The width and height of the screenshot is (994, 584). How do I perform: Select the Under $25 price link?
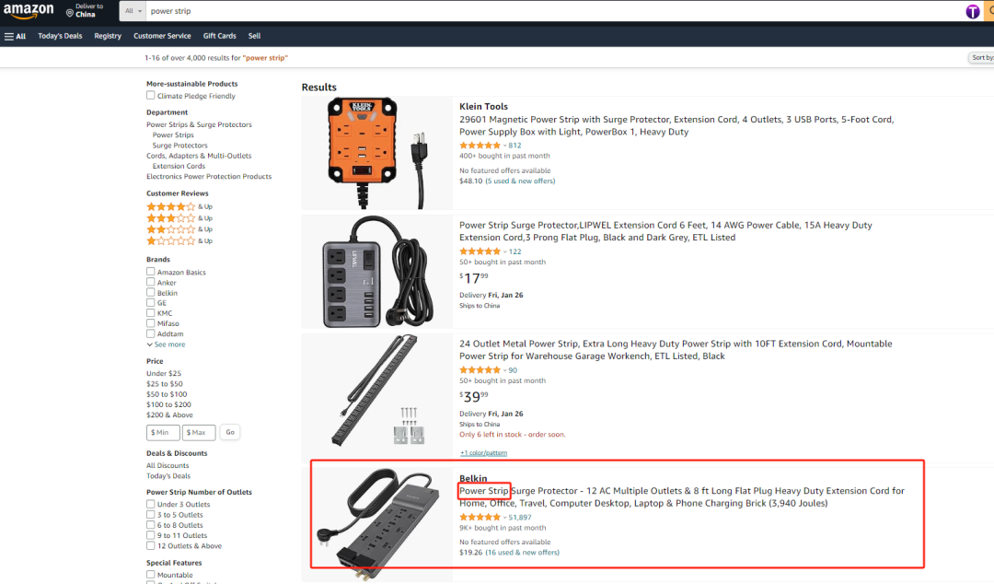[164, 373]
